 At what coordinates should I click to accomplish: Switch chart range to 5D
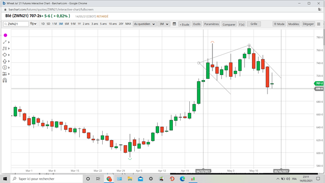pos(49,24)
